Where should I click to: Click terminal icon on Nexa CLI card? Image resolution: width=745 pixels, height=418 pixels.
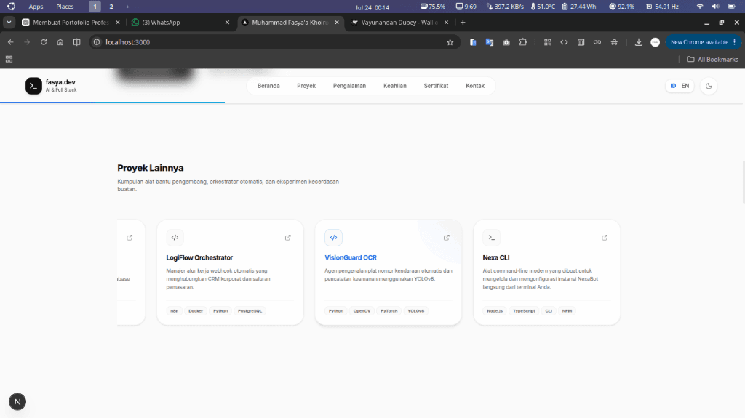pos(492,238)
